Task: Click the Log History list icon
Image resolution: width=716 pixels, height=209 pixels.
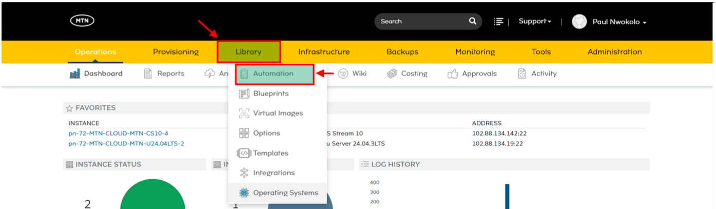Action: (x=365, y=164)
